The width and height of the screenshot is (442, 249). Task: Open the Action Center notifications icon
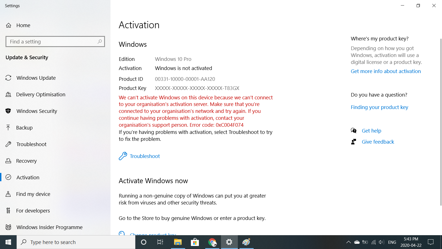click(431, 242)
